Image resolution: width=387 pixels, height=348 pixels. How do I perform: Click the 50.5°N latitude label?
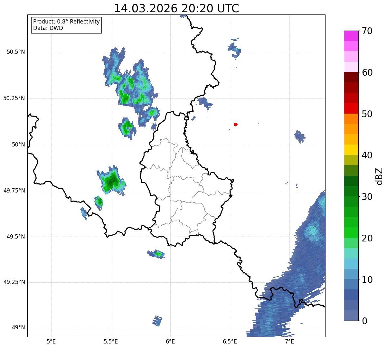[x=15, y=52]
